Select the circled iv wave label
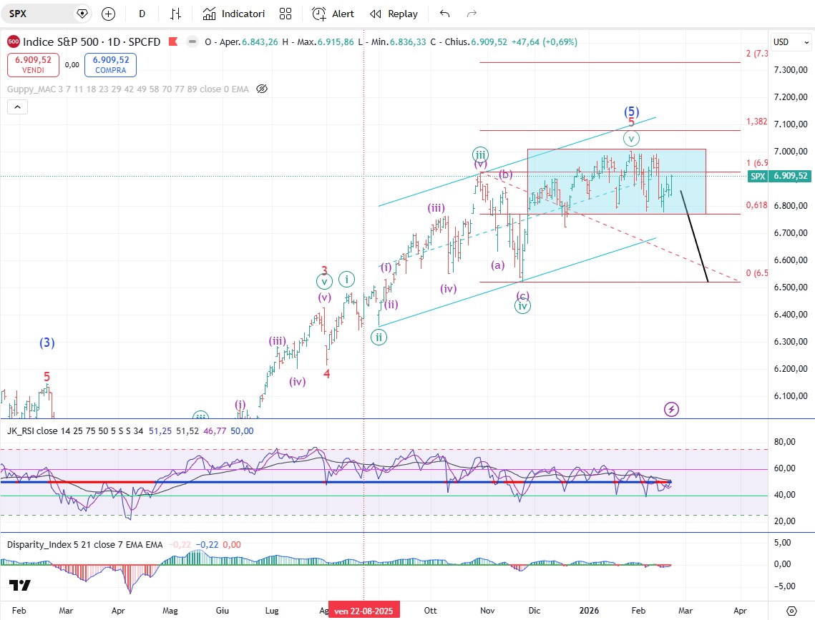The image size is (815, 620). pyautogui.click(x=522, y=306)
